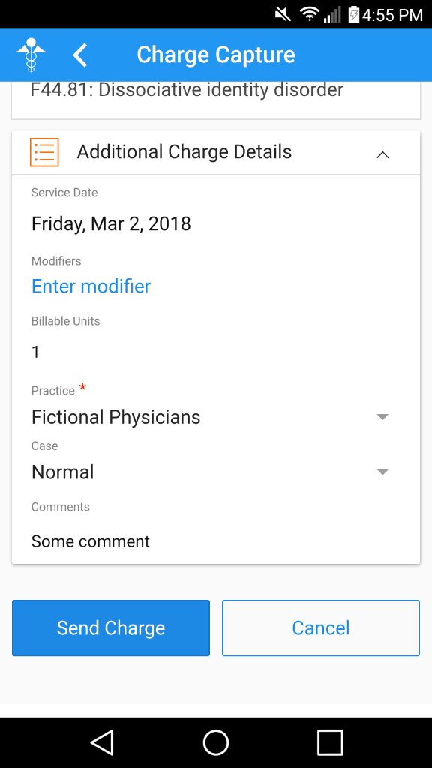Tap the Additional Charge Details header title
Image resolution: width=432 pixels, height=768 pixels.
[184, 152]
